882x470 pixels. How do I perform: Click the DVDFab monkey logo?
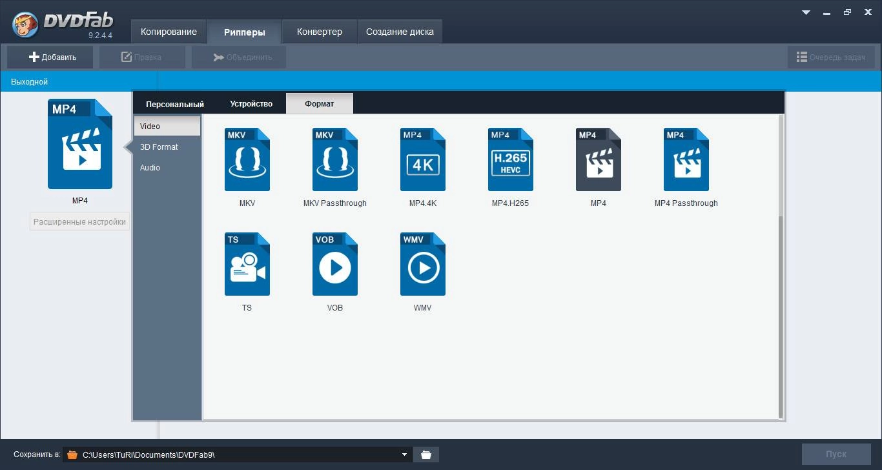pyautogui.click(x=25, y=23)
